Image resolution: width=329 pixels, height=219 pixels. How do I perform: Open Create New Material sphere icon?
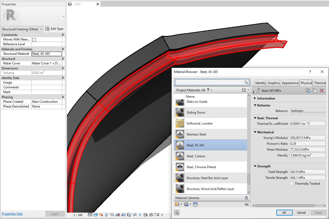coord(186,204)
